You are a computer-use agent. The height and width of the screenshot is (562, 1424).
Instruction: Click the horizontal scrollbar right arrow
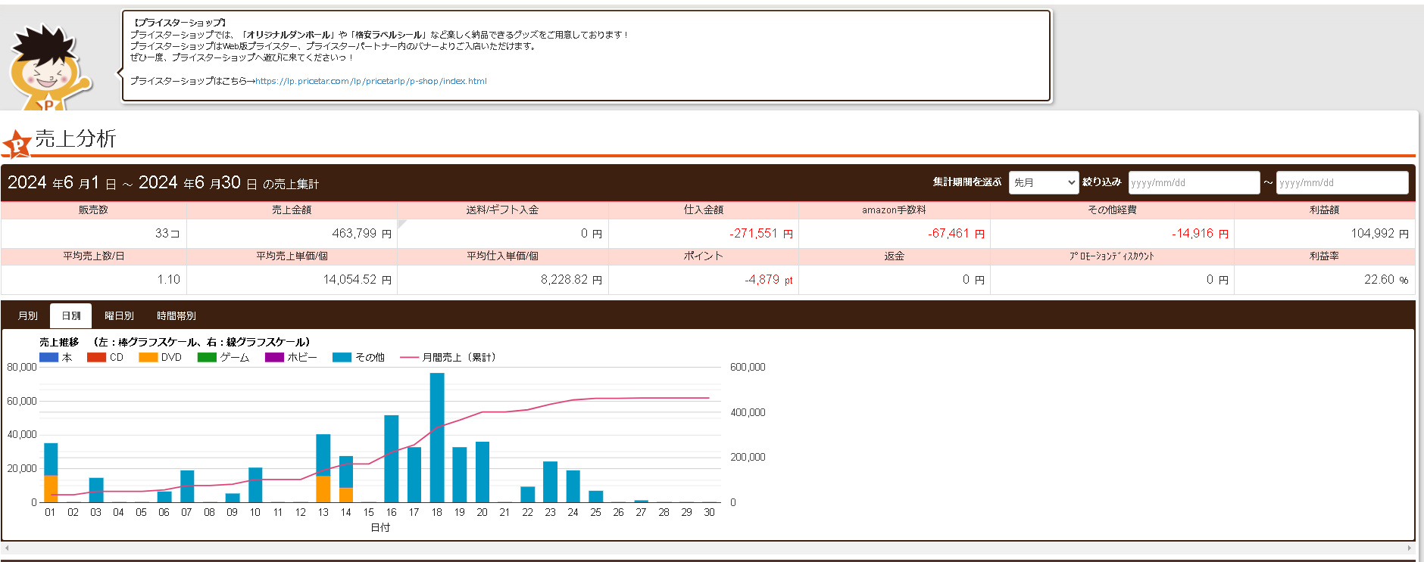click(1409, 548)
